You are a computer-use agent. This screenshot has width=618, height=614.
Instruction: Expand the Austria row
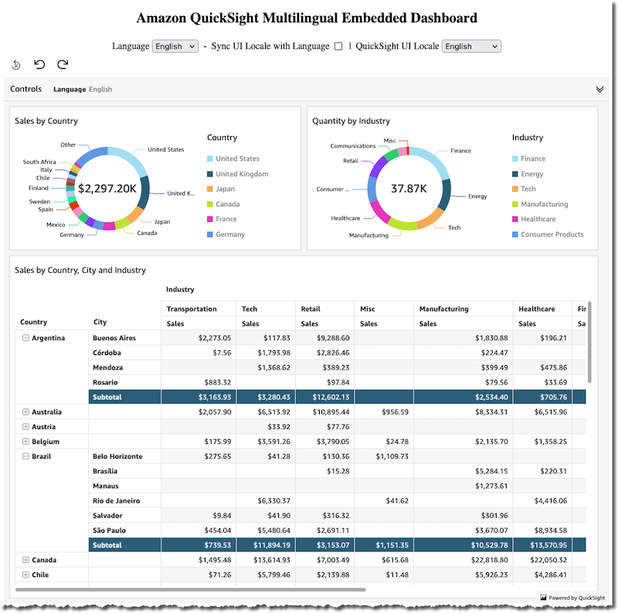point(25,427)
